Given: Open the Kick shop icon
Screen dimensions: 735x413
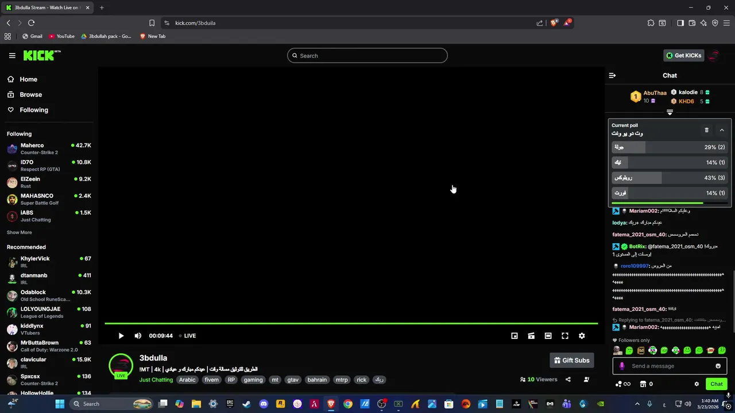Looking at the screenshot, I should (643, 384).
